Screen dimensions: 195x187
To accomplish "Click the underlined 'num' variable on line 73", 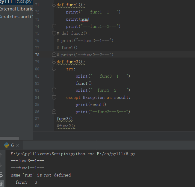I will (x=84, y=19).
